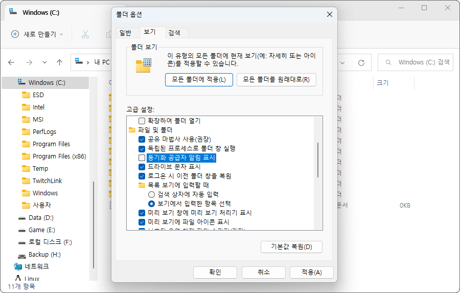
Task: Click the Intel folder icon in sidebar
Action: [26, 107]
